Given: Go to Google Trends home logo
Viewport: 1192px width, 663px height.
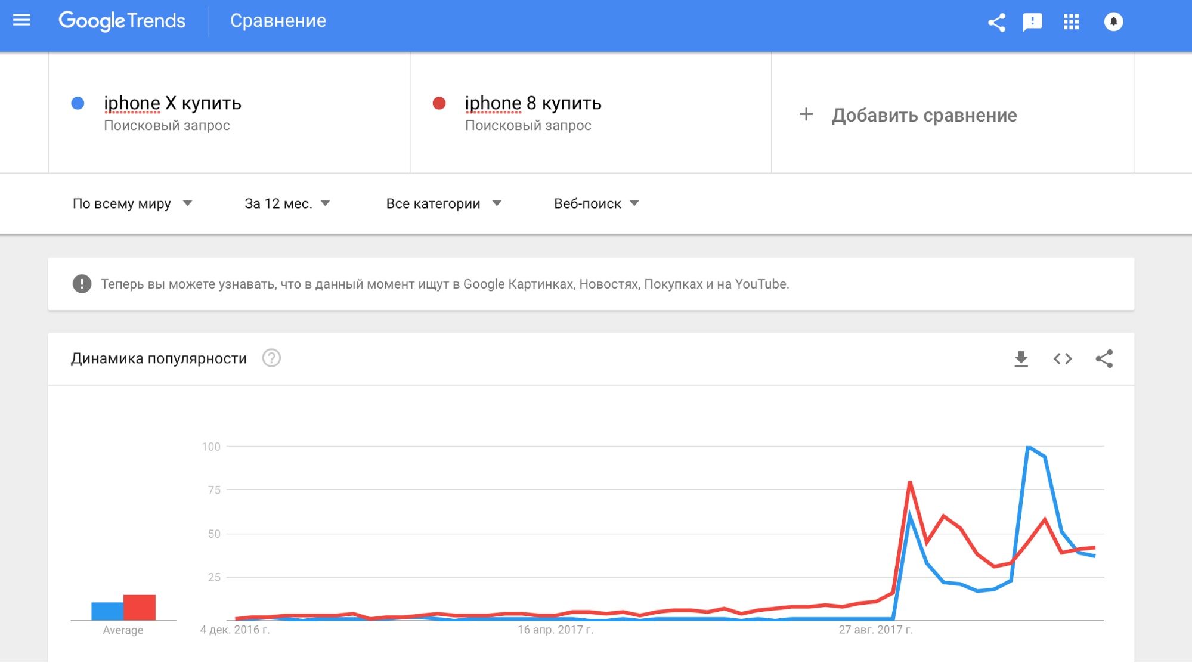Looking at the screenshot, I should [122, 21].
